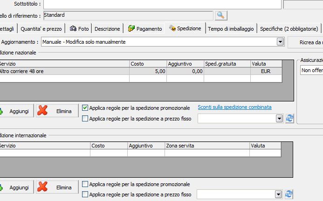Viewport: 323px width, 201px height.
Task: Open the Tempo di imballaggio tab
Action: tap(231, 29)
